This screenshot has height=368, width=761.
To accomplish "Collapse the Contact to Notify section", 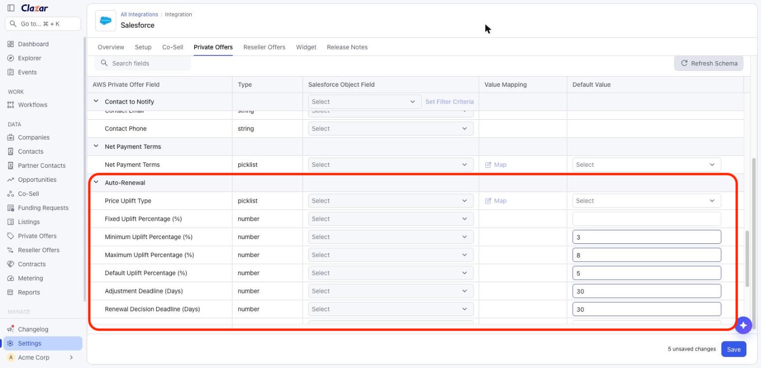I will pos(96,101).
